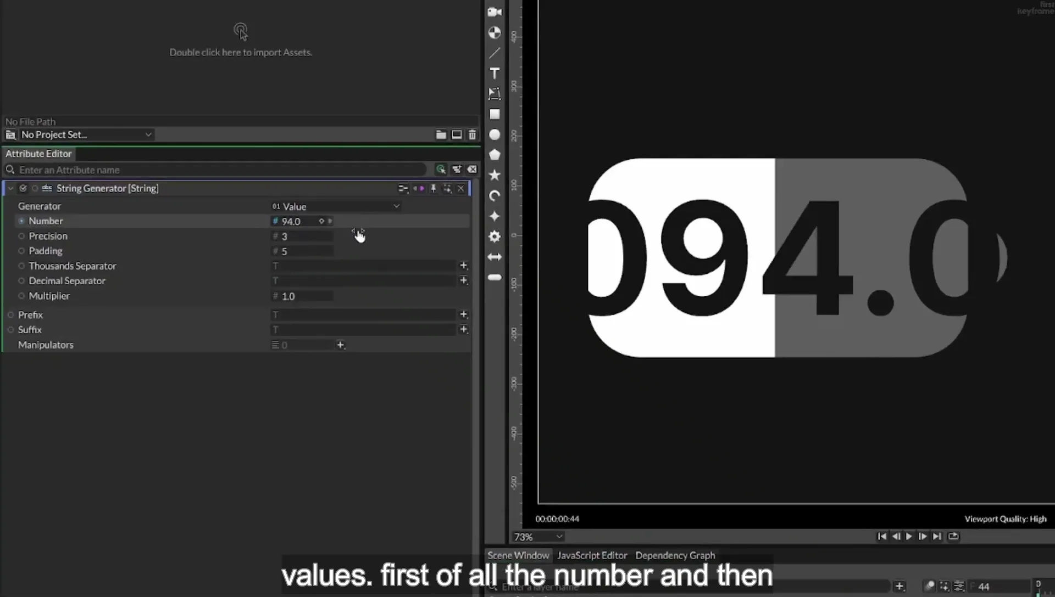Screen dimensions: 1055x597
Task: Select the Rectangle shape tool
Action: tap(495, 114)
